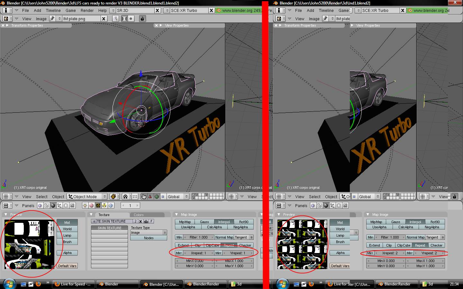Open Texture Type Image dropdown

click(149, 232)
